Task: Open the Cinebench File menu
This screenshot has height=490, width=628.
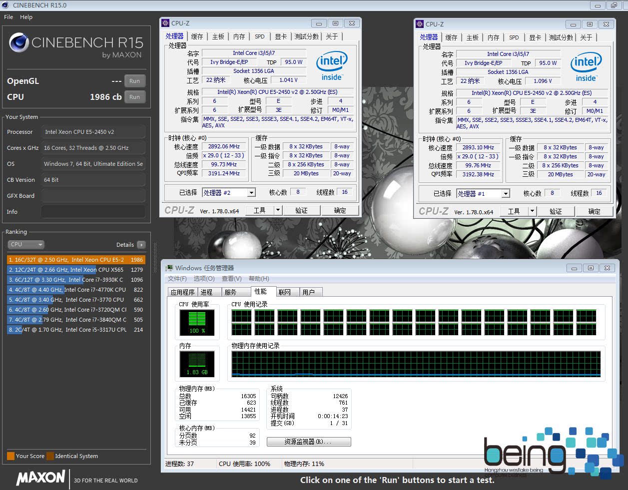Action: point(8,17)
